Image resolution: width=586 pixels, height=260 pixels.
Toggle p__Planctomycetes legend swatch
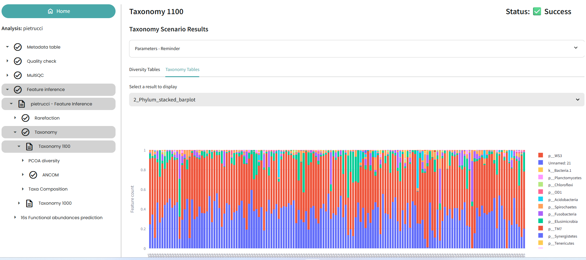tap(540, 177)
